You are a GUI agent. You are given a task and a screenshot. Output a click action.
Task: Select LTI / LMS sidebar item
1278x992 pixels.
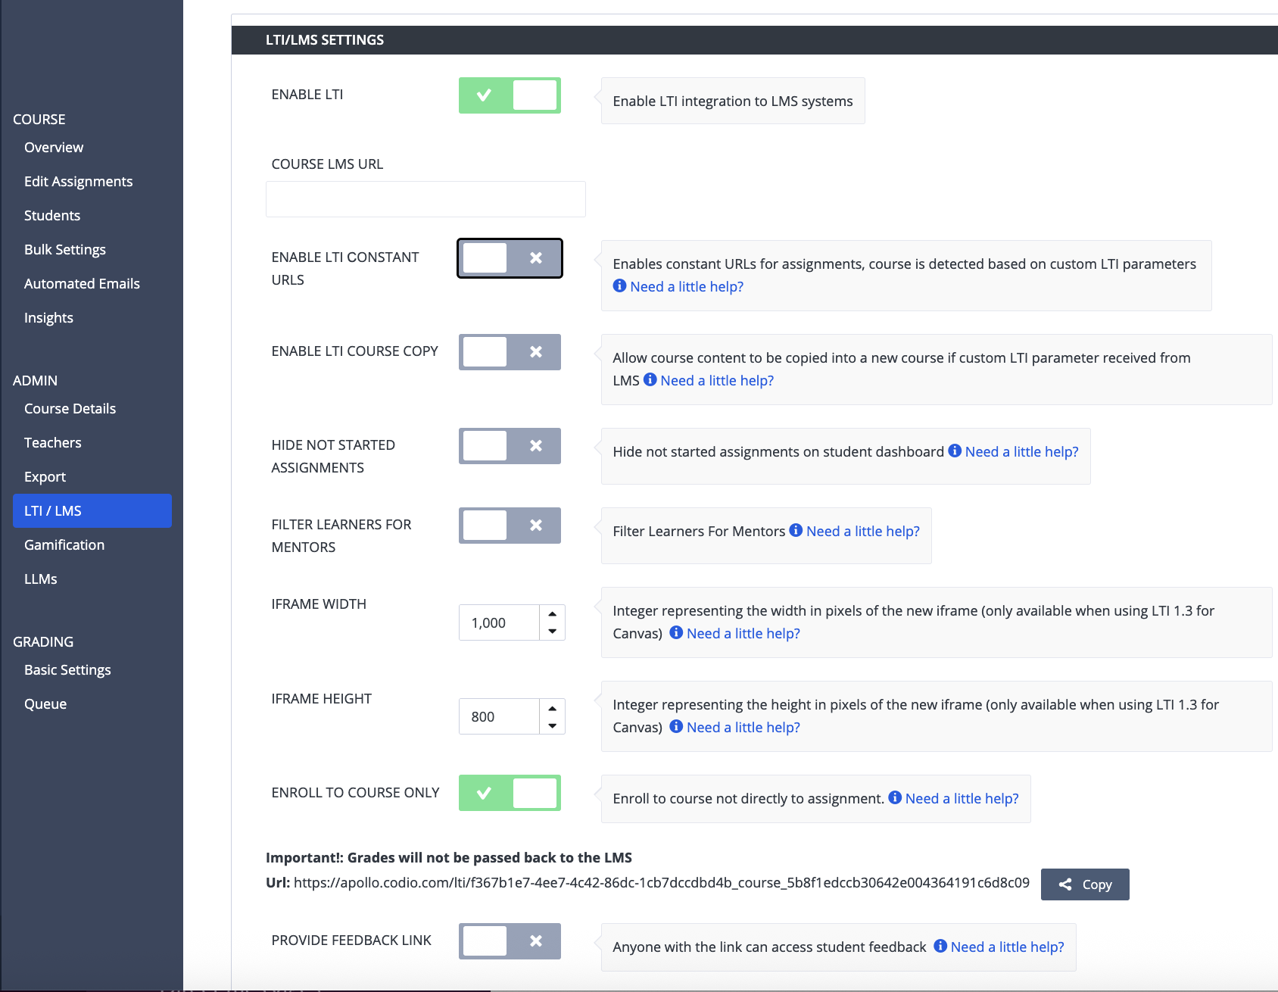[x=92, y=510]
